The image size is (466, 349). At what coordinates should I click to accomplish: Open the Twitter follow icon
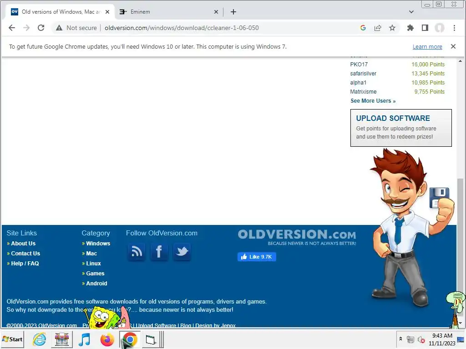(x=182, y=252)
